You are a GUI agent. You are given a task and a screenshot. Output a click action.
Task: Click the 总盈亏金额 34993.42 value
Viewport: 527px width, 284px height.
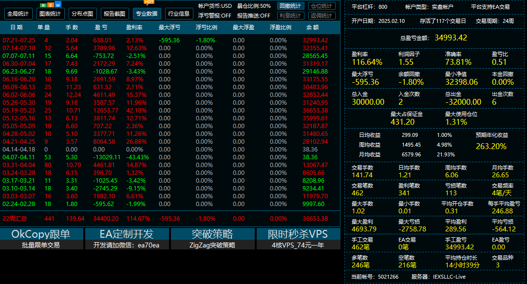(451, 38)
